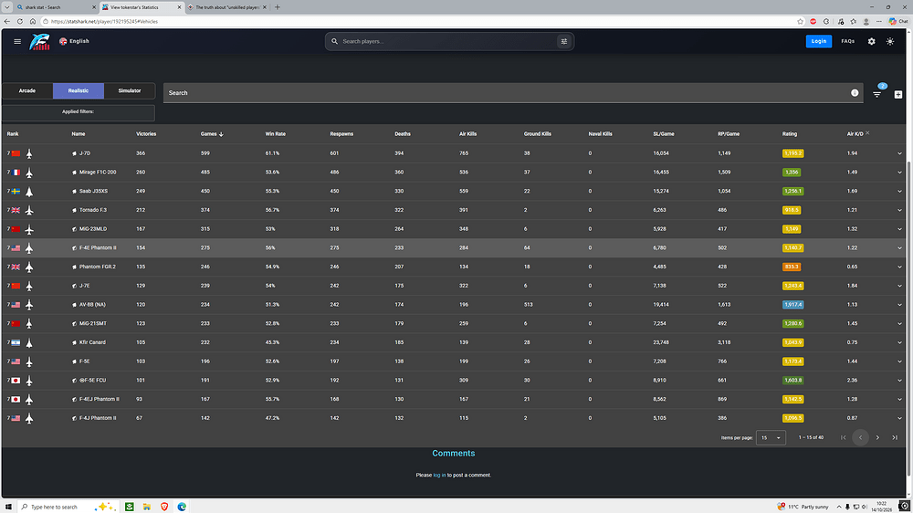Sort table by Win Rate header

276,134
